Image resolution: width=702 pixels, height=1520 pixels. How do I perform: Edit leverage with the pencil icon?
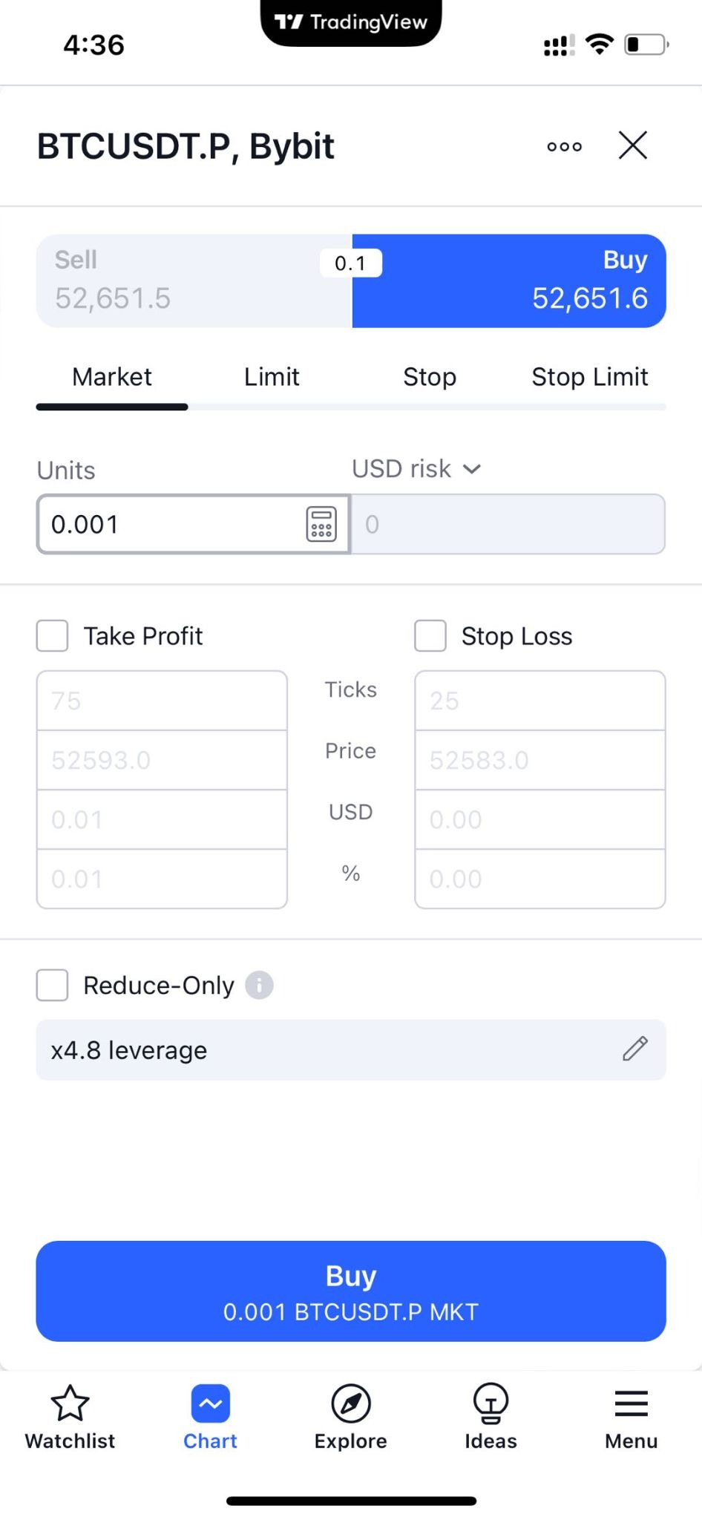(x=635, y=1049)
